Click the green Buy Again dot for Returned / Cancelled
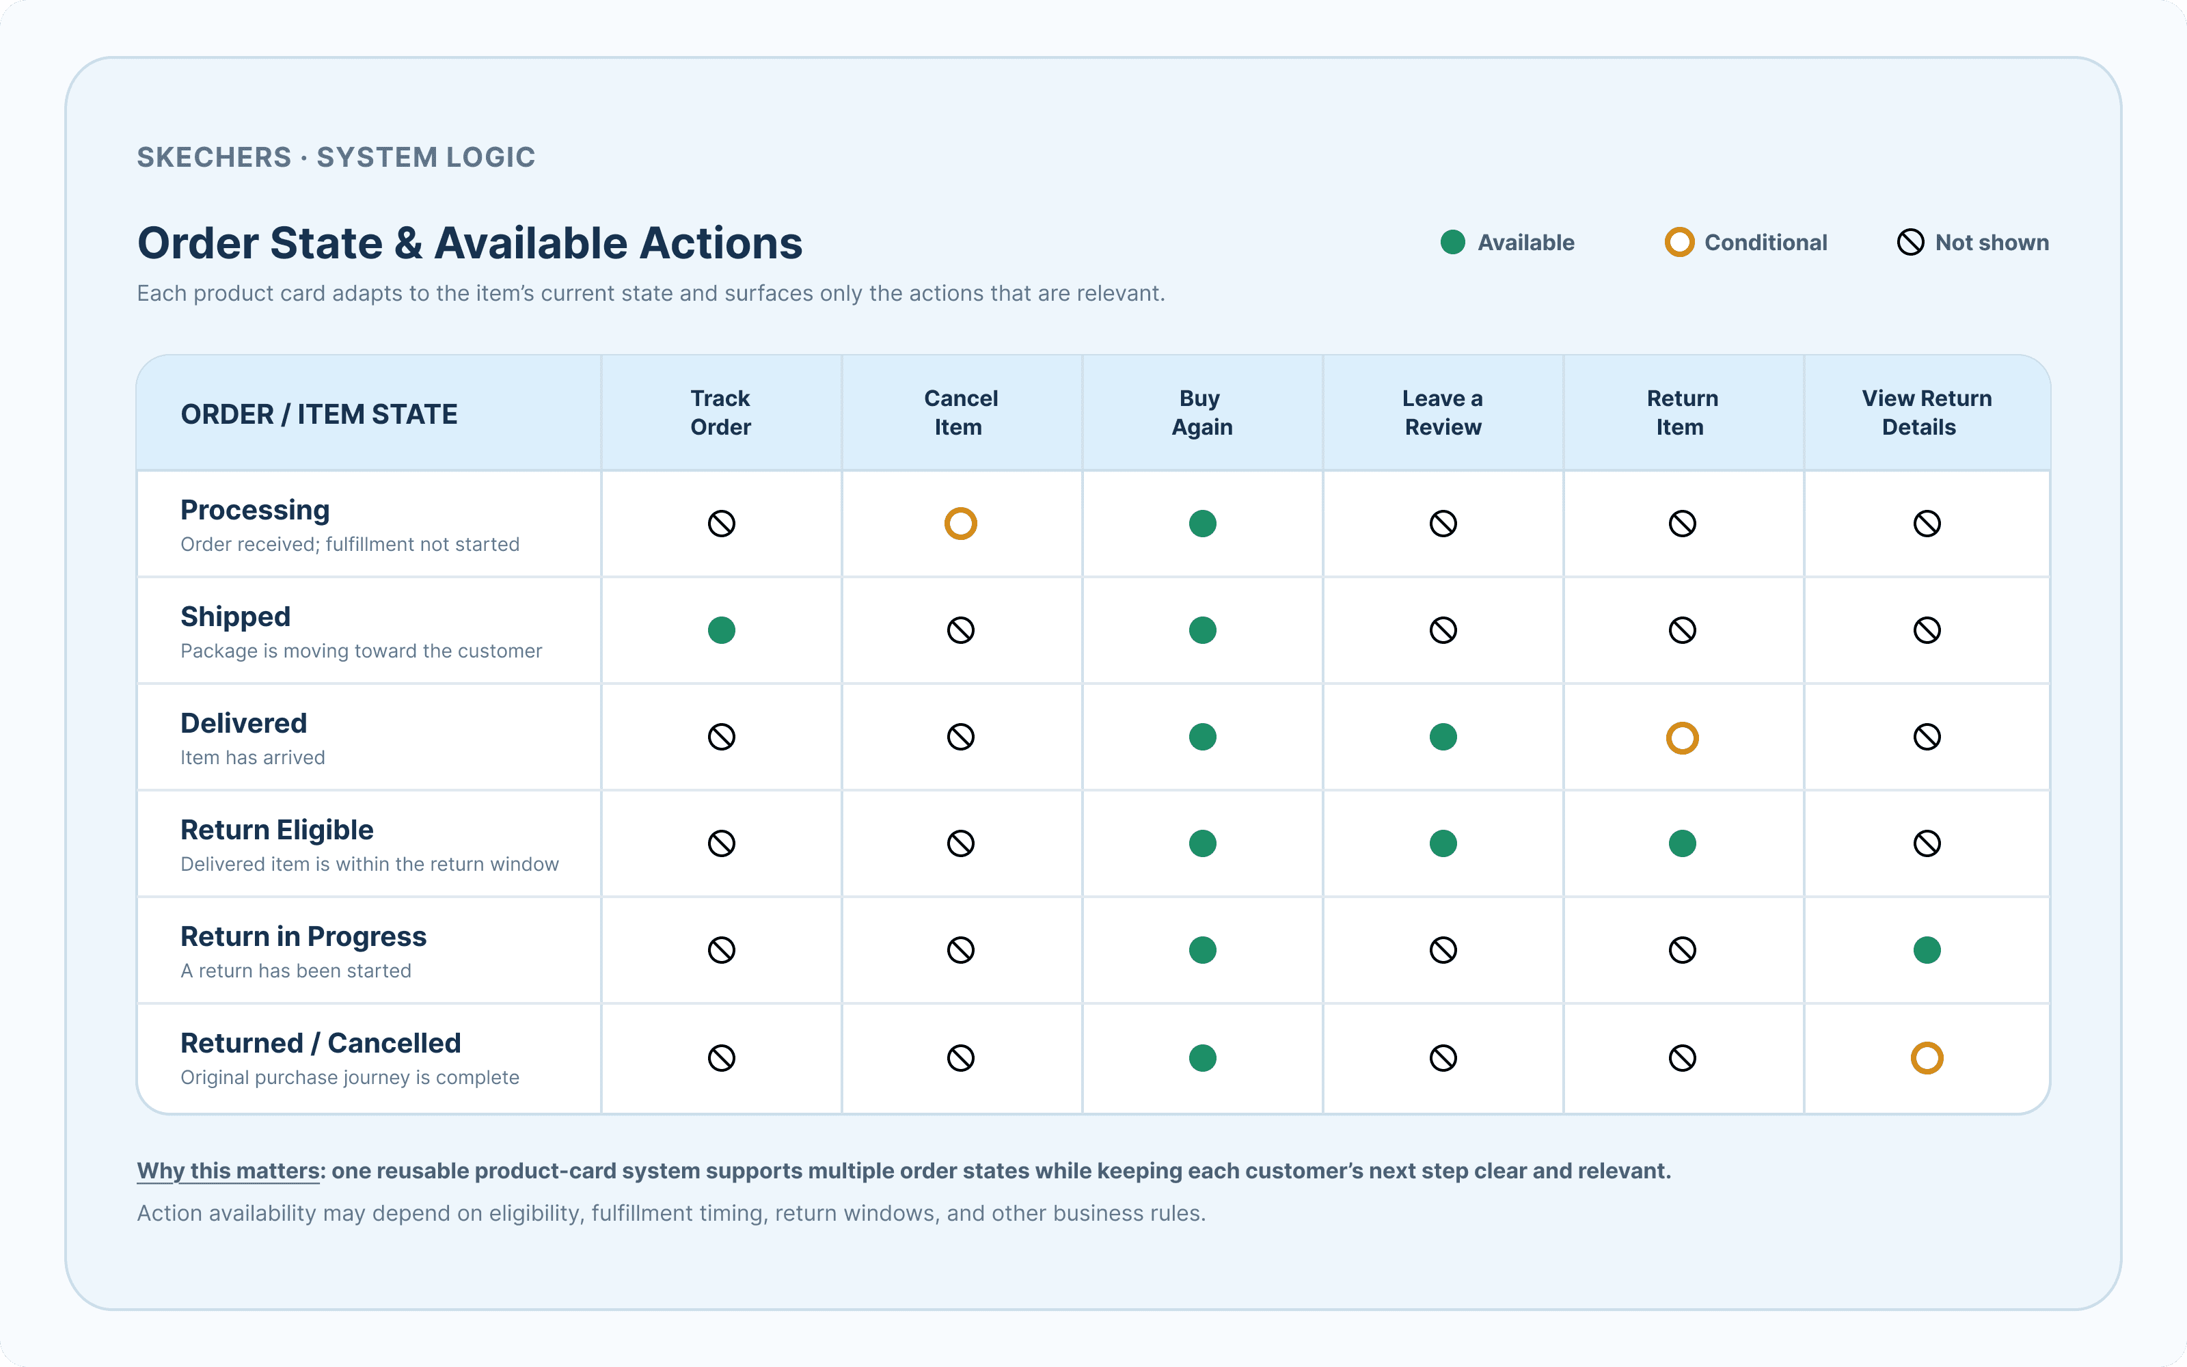This screenshot has width=2187, height=1367. click(1202, 1058)
